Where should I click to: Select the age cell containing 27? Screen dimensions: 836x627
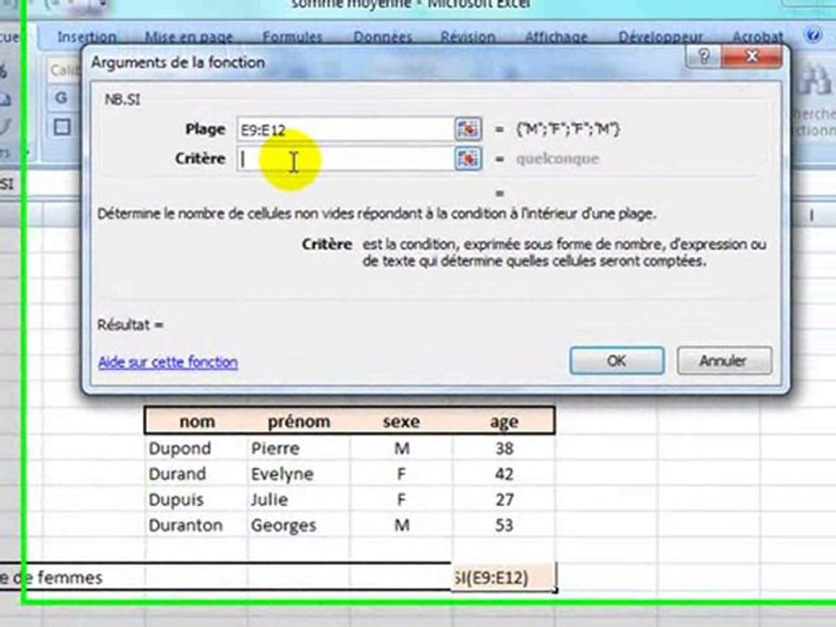504,499
